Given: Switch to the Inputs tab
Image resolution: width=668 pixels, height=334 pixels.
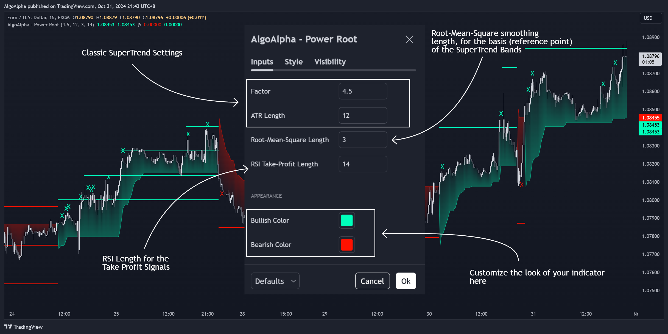Looking at the screenshot, I should 262,62.
